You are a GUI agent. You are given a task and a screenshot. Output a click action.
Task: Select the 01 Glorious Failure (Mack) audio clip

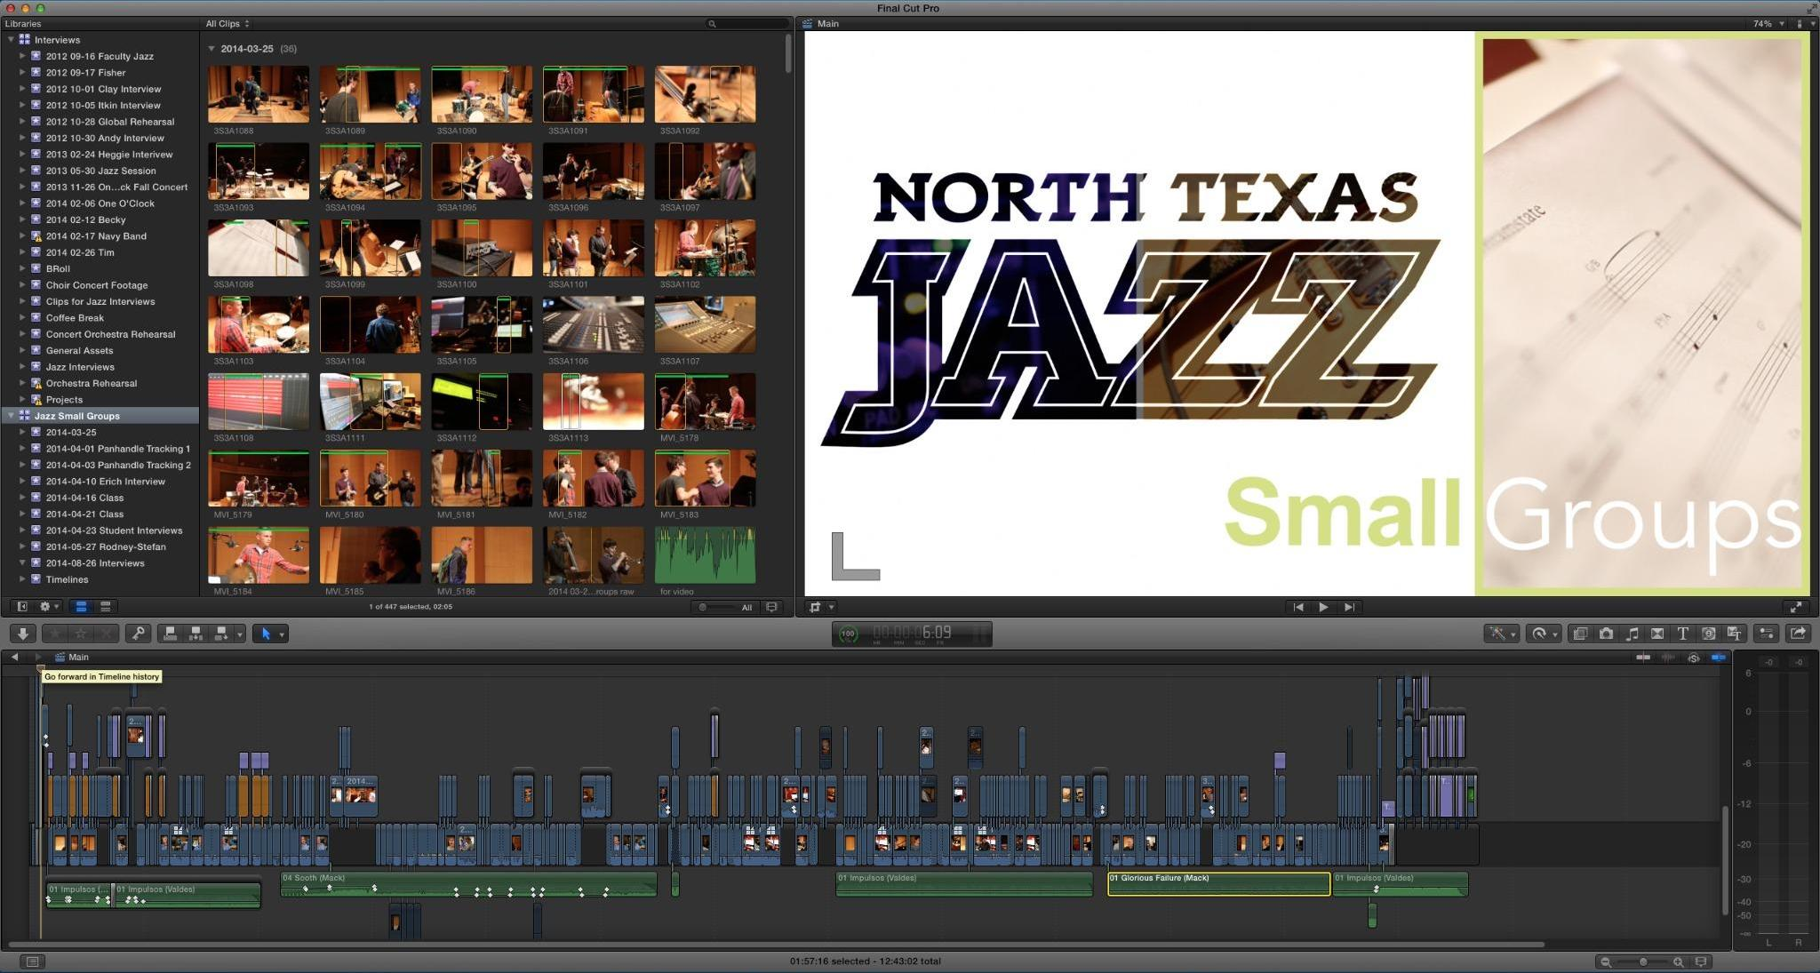click(x=1218, y=883)
